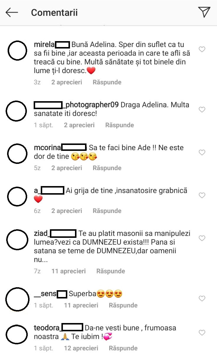Image resolution: width=217 pixels, height=360 pixels.
Task: Tap Răspunde under the Superba comment
Action: [123, 305]
